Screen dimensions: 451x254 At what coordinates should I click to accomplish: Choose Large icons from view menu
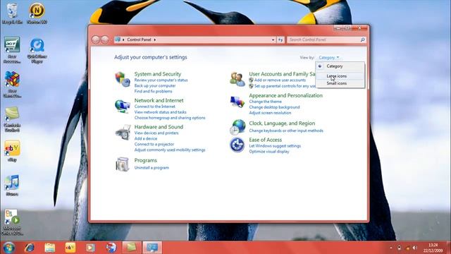click(340, 76)
